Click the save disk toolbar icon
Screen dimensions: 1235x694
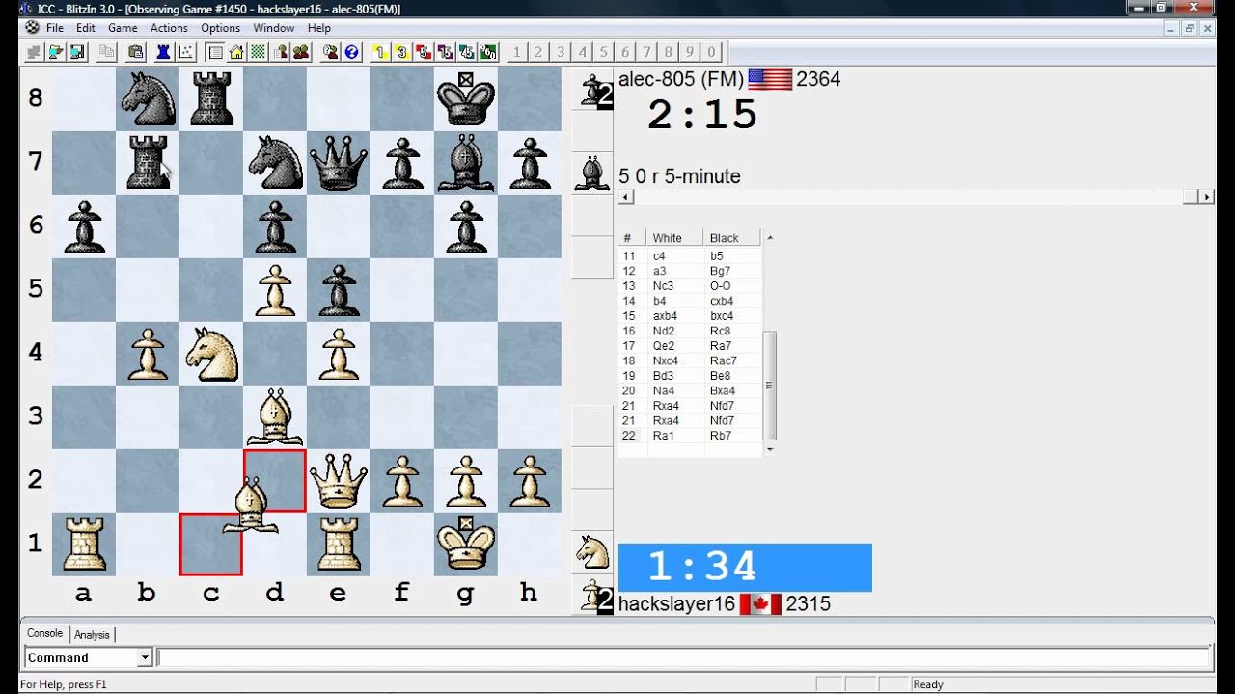coord(77,52)
